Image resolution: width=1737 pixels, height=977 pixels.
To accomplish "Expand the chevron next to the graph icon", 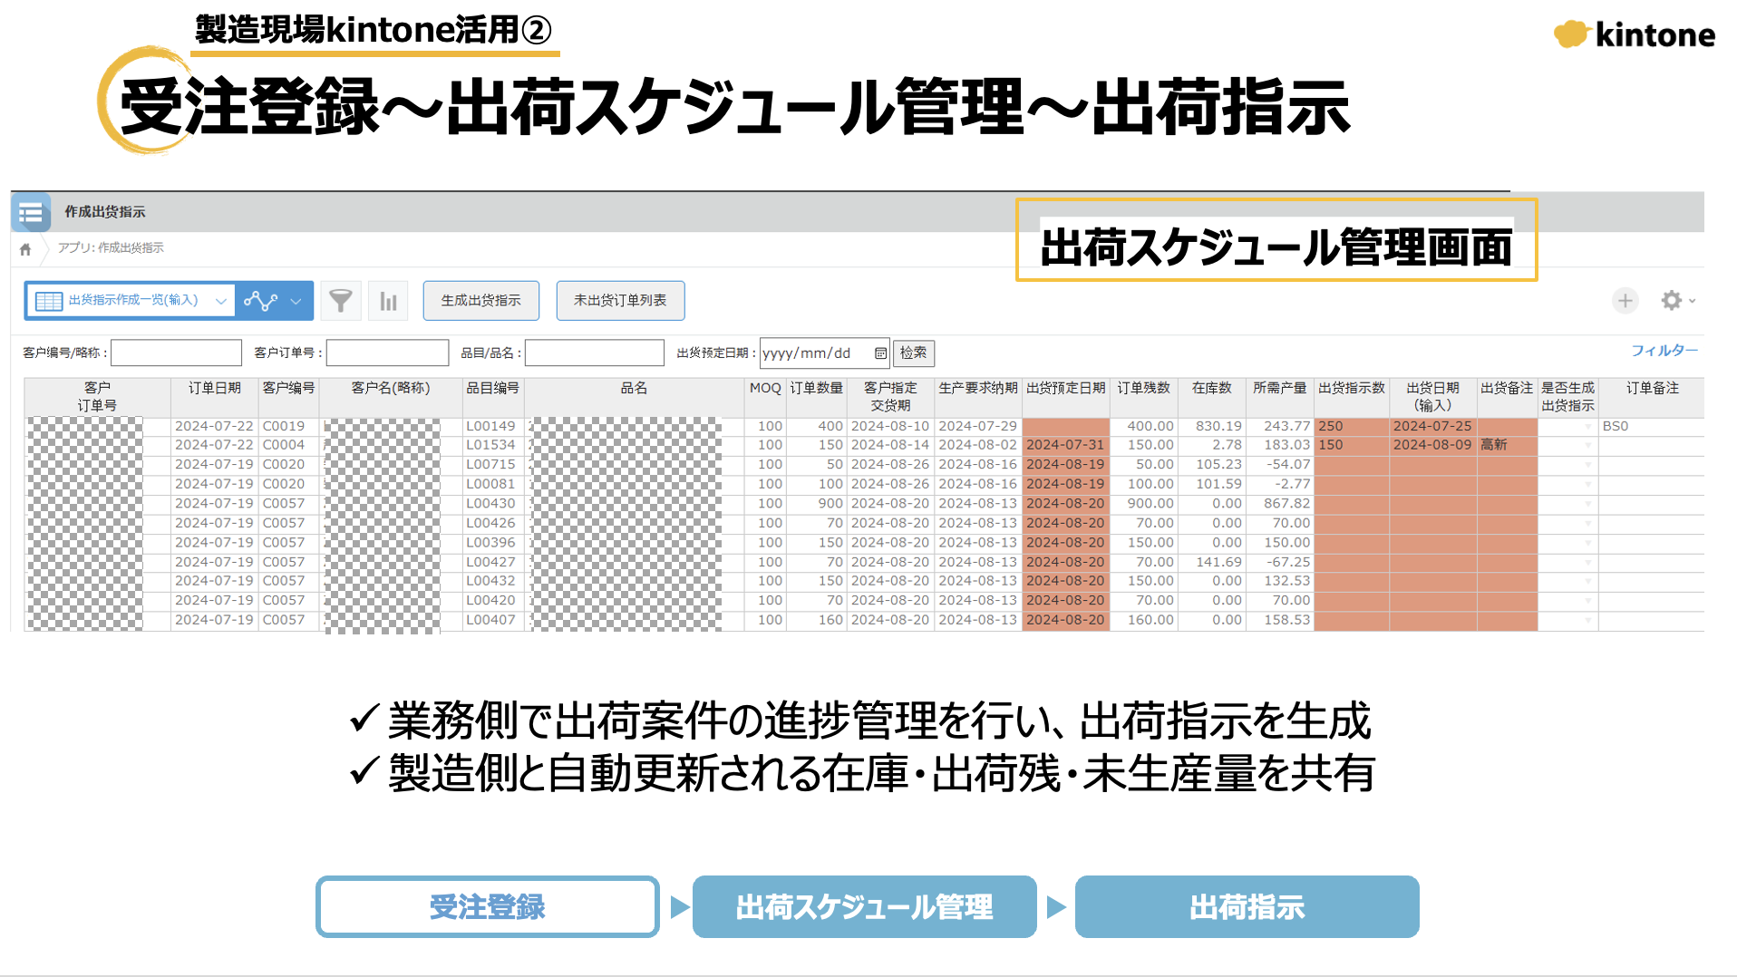I will click(x=296, y=301).
